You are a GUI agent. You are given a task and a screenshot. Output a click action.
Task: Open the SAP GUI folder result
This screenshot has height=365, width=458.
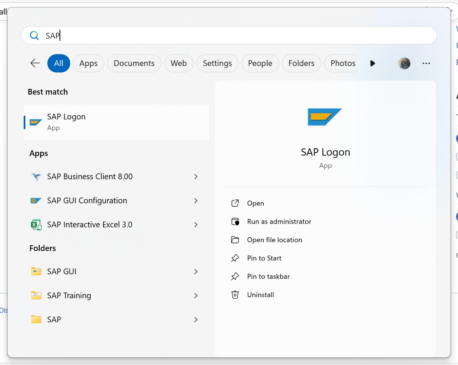[116, 272]
